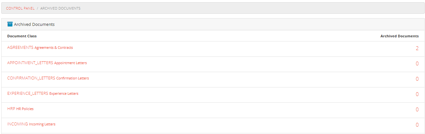The image size is (425, 134).
Task: Open EXPERIENCE_LETTERS document class
Action: pos(43,93)
